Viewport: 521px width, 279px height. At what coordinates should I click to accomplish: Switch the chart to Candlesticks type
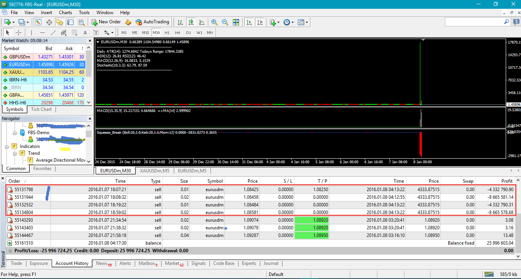[191, 22]
